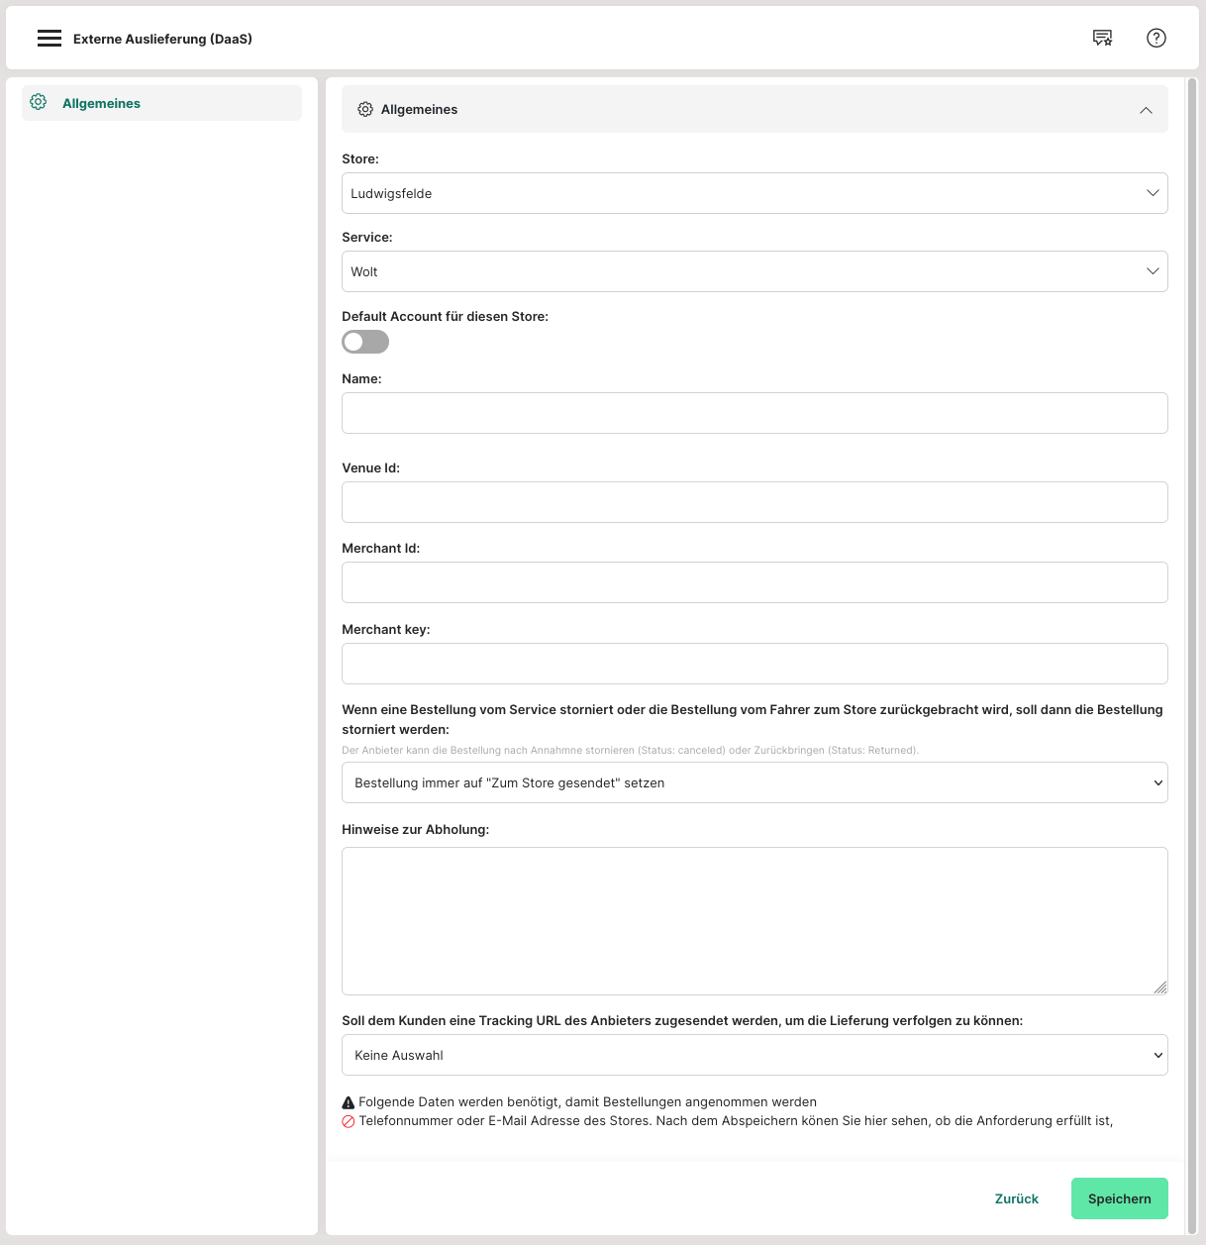
Task: Focus the Venue Id text field
Action: coord(754,502)
